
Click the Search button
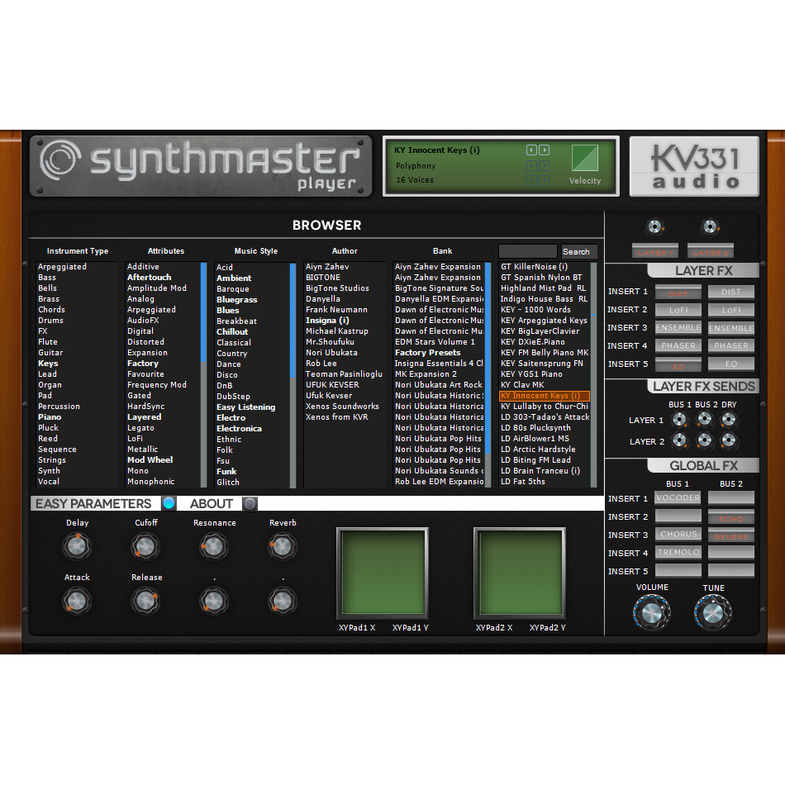576,251
